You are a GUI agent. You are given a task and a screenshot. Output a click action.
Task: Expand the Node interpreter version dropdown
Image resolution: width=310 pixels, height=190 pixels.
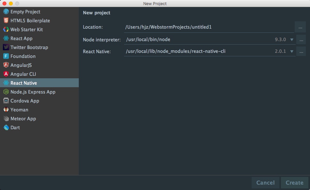click(x=292, y=40)
